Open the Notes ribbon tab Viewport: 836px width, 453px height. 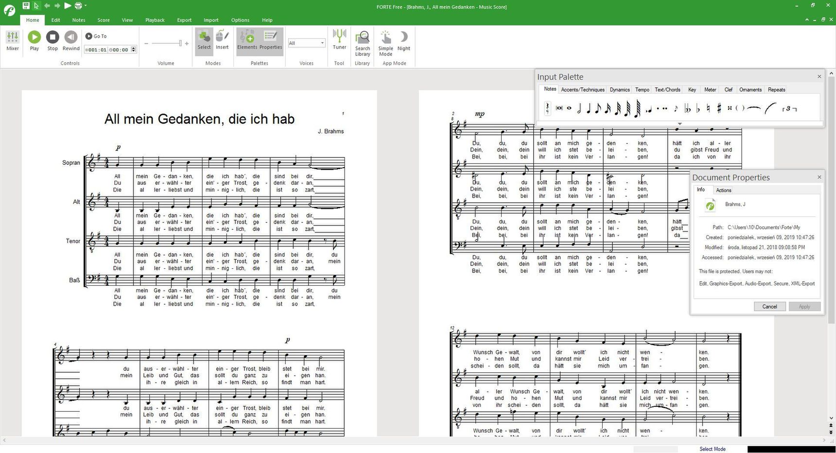coord(79,20)
